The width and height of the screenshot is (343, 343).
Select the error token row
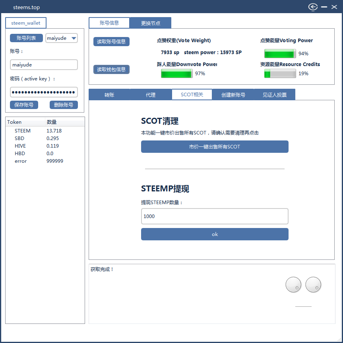(45, 161)
